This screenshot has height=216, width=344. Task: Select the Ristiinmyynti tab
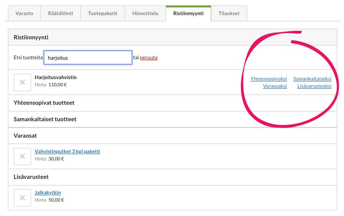188,13
